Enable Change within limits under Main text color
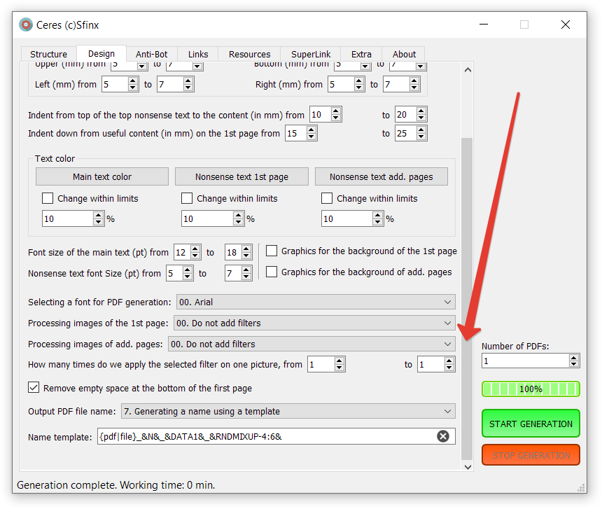This screenshot has height=509, width=602. click(48, 199)
